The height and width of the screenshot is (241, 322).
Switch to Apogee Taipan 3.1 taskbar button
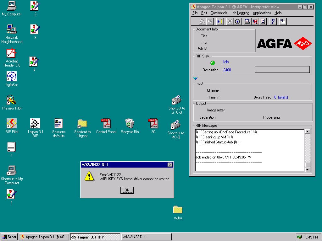point(44,237)
